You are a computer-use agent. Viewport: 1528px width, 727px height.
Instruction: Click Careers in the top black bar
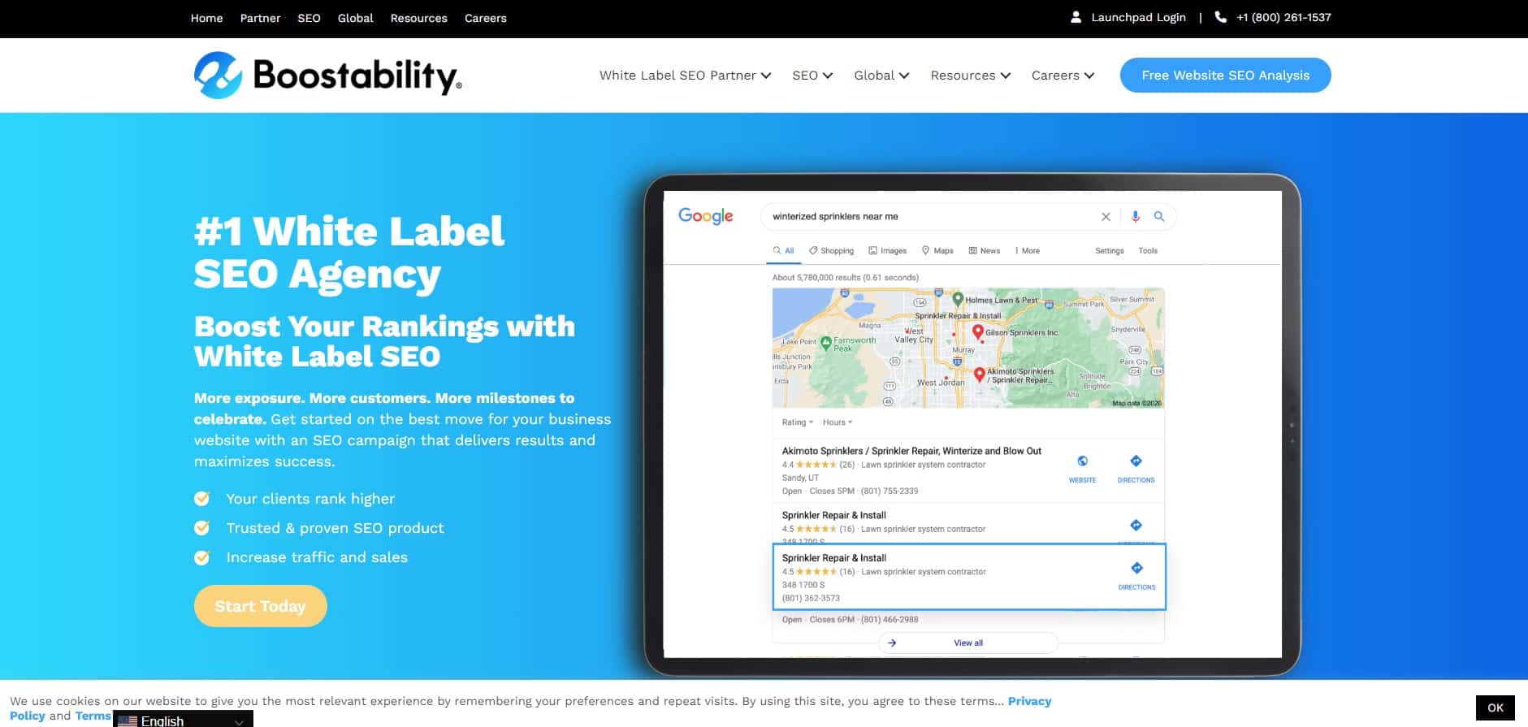pos(485,18)
